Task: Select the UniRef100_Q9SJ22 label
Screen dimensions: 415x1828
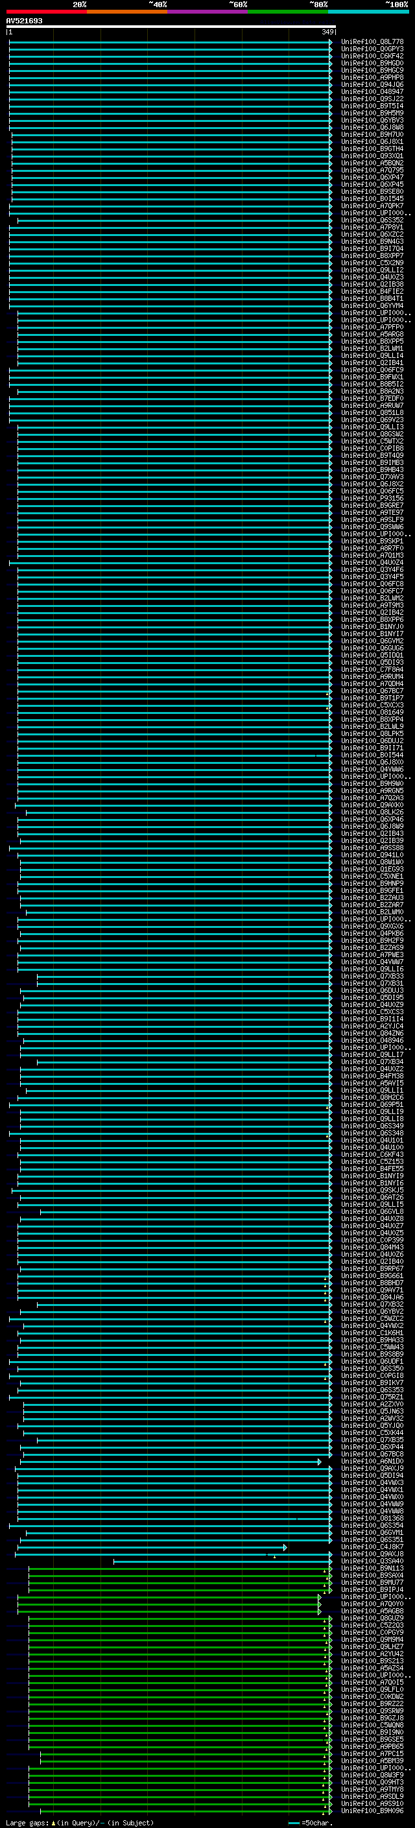Action: click(372, 99)
